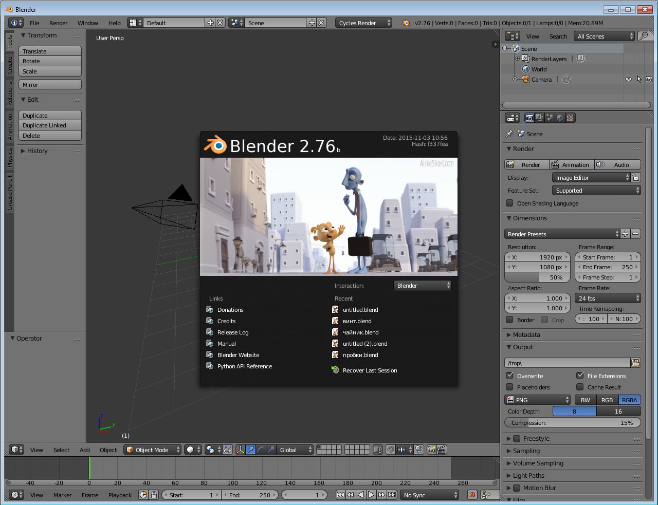Viewport: 658px width, 505px height.
Task: Click the remove render preset minus icon
Action: pyautogui.click(x=635, y=234)
